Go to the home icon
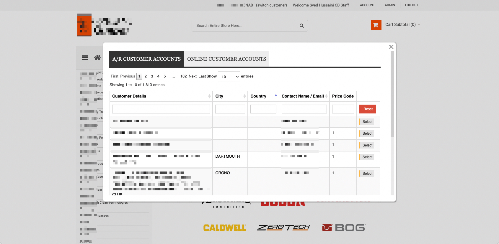Image resolution: width=499 pixels, height=244 pixels. [97, 58]
